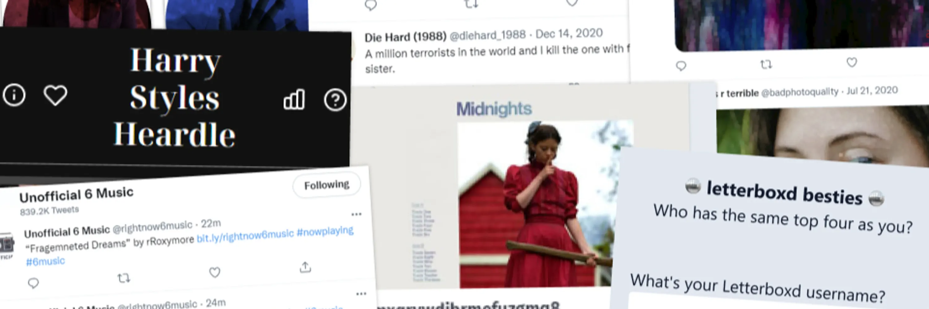Viewport: 929px width, 309px height.
Task: Like the Fragemneted Dreams tweet
Action: tap(215, 272)
